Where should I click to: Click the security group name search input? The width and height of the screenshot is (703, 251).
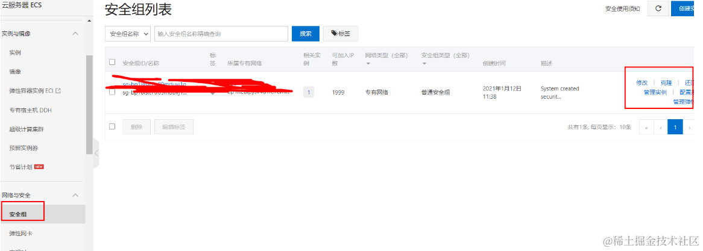coord(221,34)
